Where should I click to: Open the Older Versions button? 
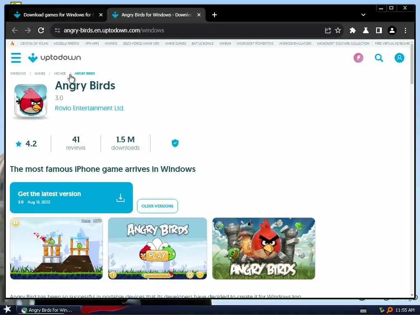pyautogui.click(x=157, y=206)
